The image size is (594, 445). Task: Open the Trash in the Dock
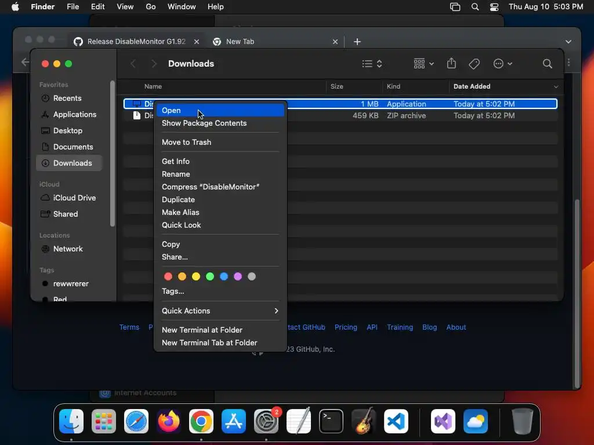click(x=523, y=421)
